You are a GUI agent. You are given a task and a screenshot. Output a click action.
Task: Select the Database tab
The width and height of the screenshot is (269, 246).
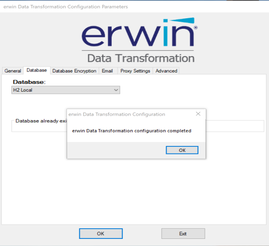point(37,70)
